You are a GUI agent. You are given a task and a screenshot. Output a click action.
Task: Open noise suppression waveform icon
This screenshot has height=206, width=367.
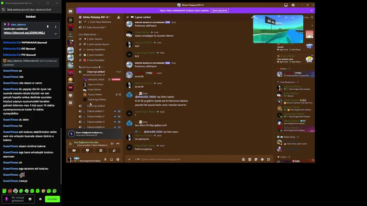pos(112,144)
